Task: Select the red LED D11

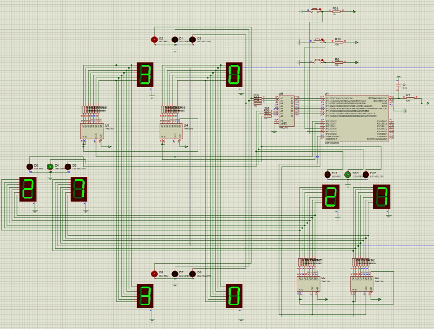Action: point(327,174)
